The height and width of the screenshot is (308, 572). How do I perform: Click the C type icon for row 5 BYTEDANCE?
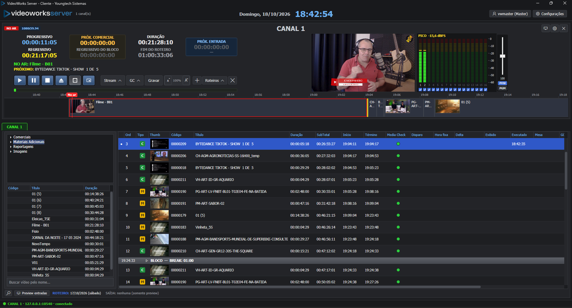[142, 168]
